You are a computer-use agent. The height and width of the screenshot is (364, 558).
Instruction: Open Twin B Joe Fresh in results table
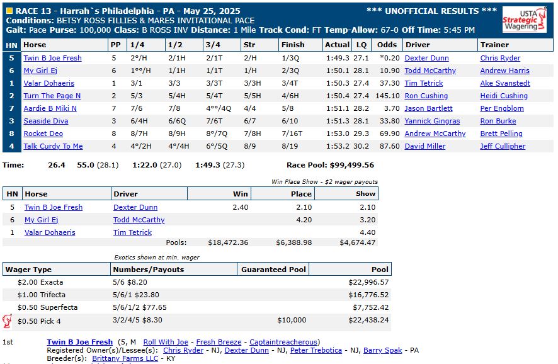coord(52,58)
